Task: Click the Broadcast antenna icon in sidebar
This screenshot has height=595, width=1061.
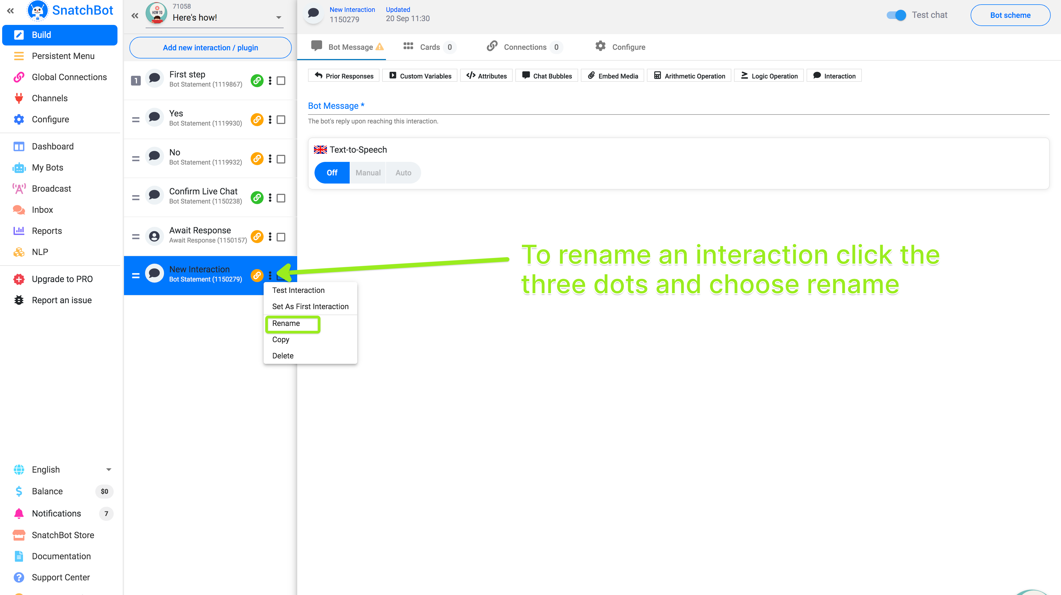Action: point(19,189)
